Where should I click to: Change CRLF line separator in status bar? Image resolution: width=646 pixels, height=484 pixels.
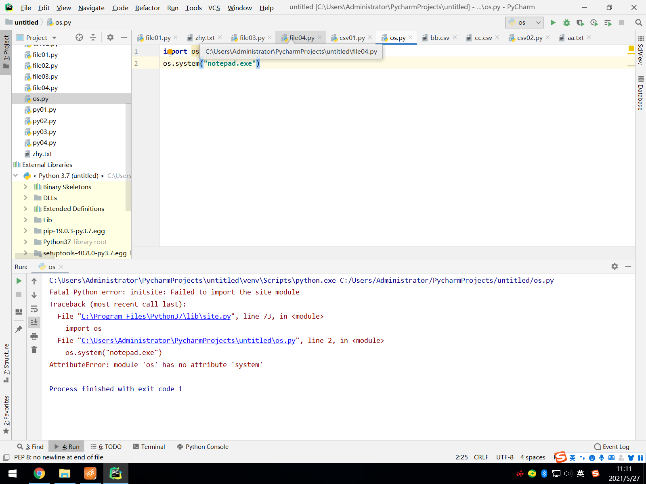[481, 457]
